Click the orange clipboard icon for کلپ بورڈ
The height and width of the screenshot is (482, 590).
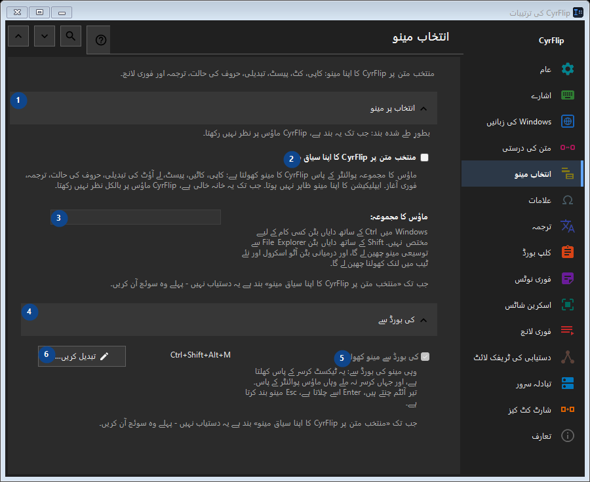point(568,252)
